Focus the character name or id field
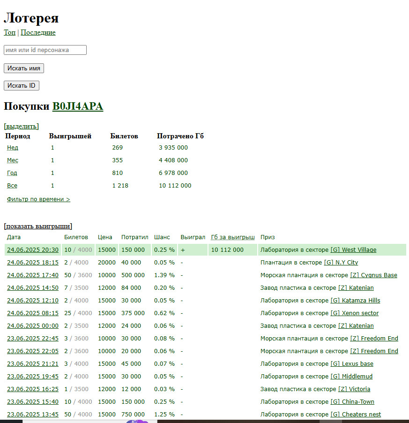This screenshot has width=409, height=423. click(x=45, y=50)
